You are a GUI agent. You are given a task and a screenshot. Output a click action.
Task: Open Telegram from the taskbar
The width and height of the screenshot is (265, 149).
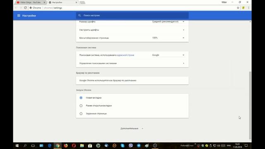pyautogui.click(x=139, y=146)
